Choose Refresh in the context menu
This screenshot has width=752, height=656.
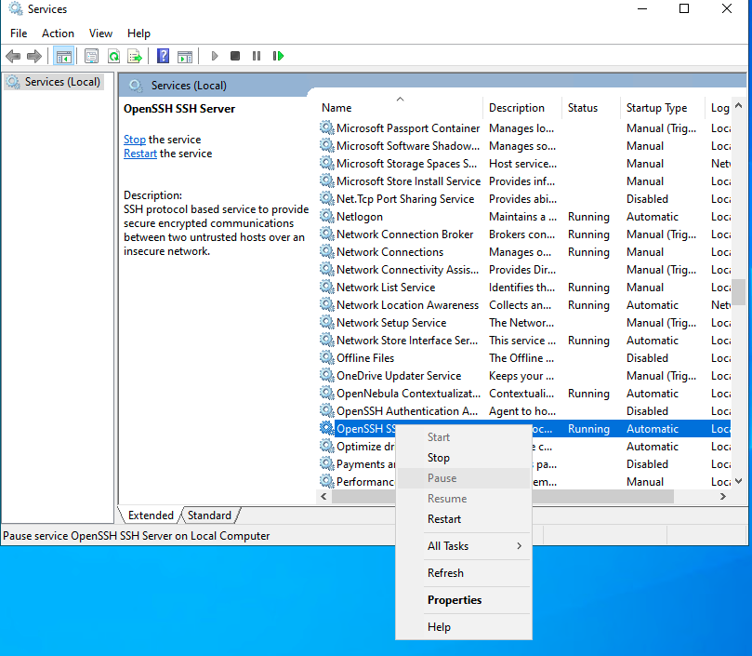464,573
